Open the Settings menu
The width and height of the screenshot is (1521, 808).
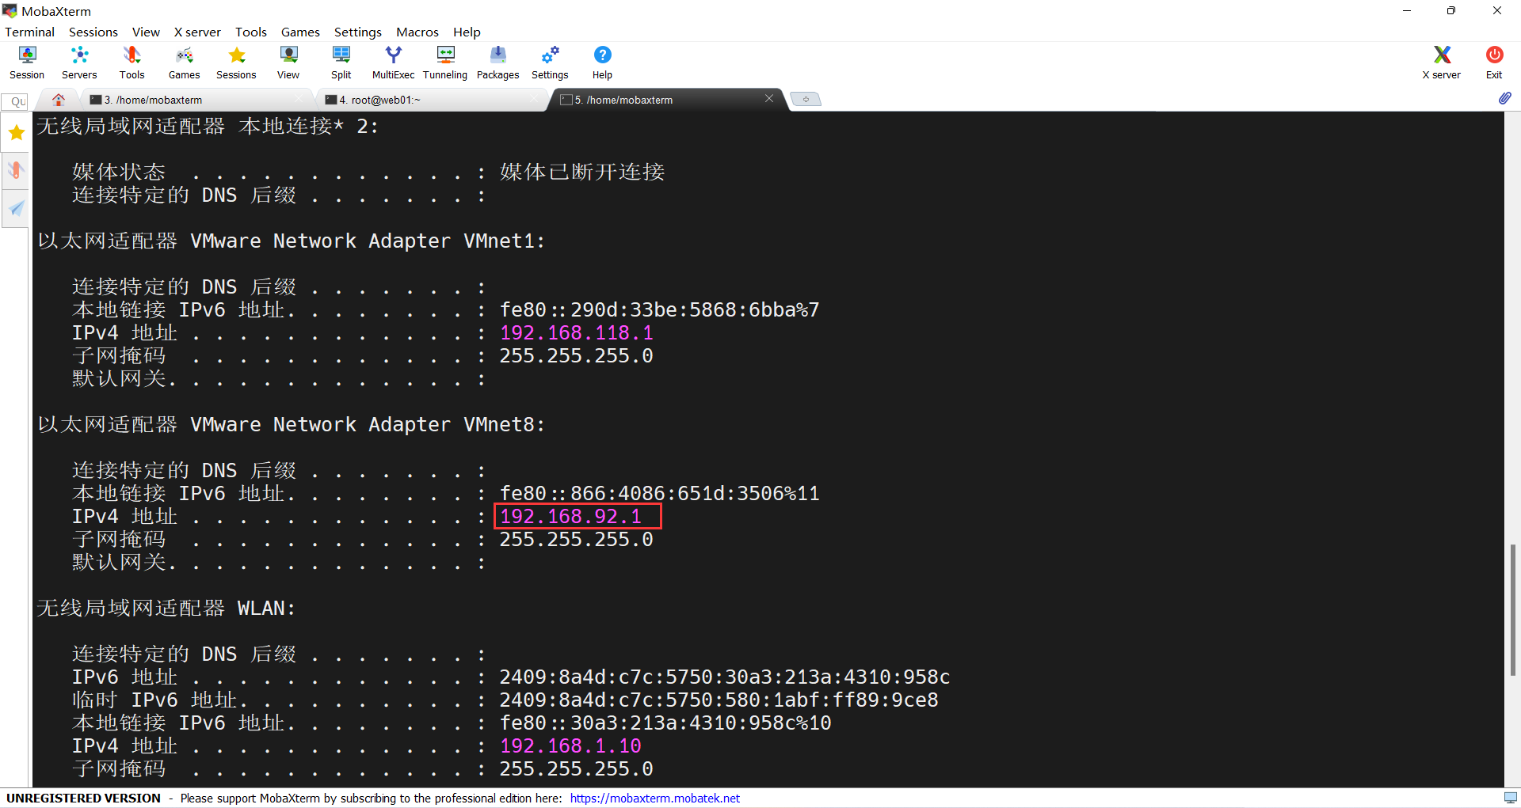tap(357, 32)
